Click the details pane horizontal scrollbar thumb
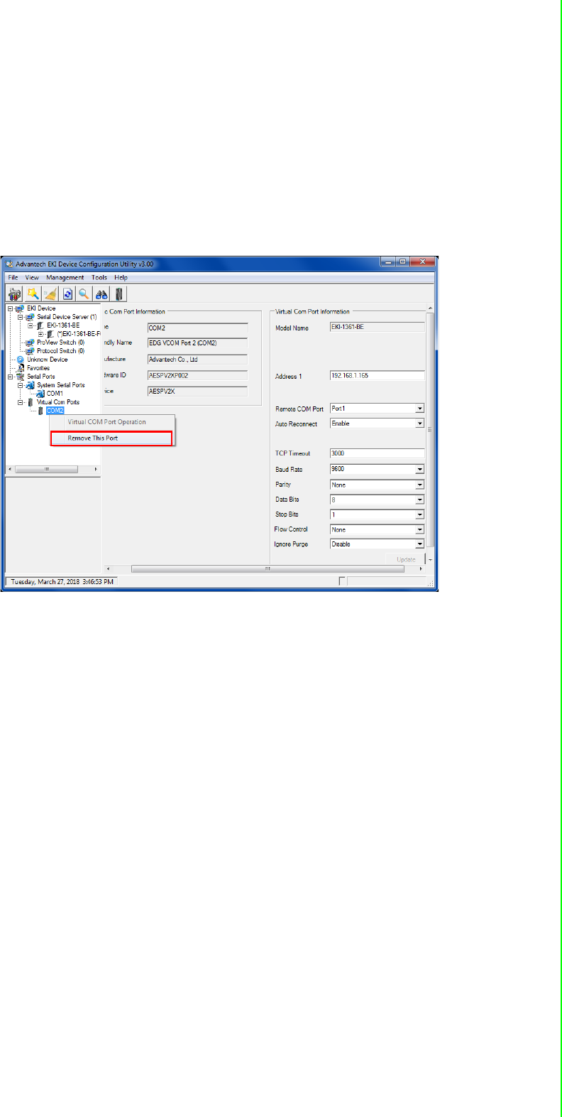 coord(268,569)
